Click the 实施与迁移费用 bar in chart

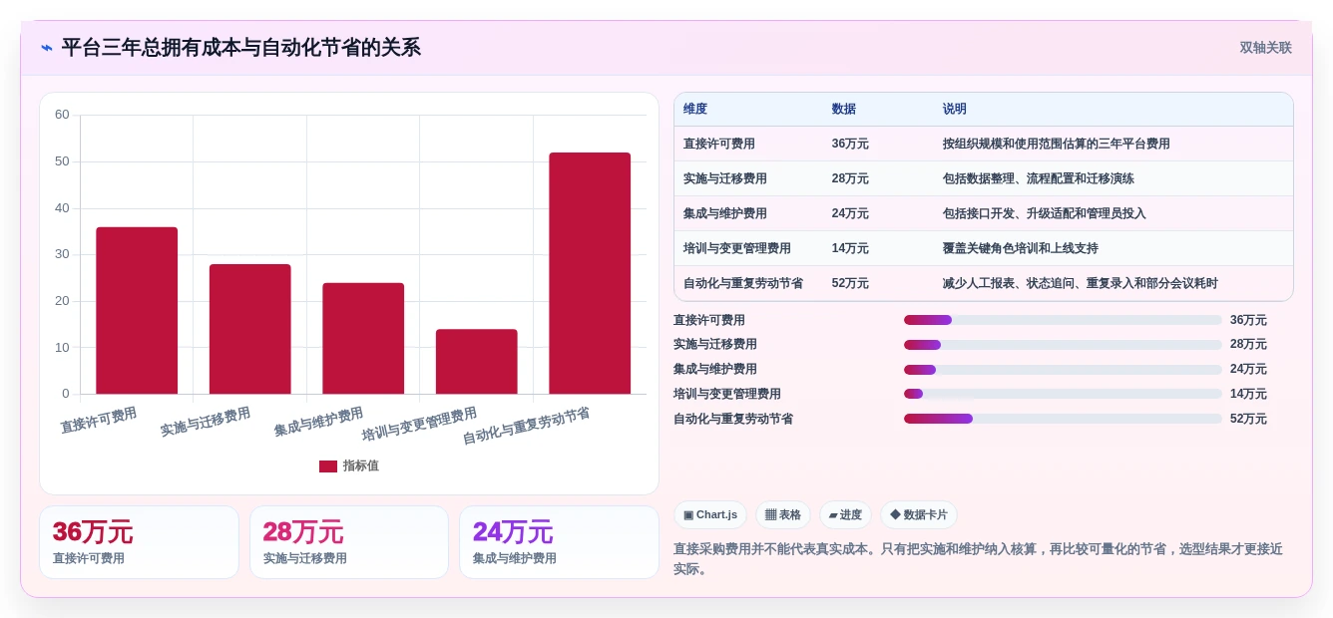click(x=249, y=329)
